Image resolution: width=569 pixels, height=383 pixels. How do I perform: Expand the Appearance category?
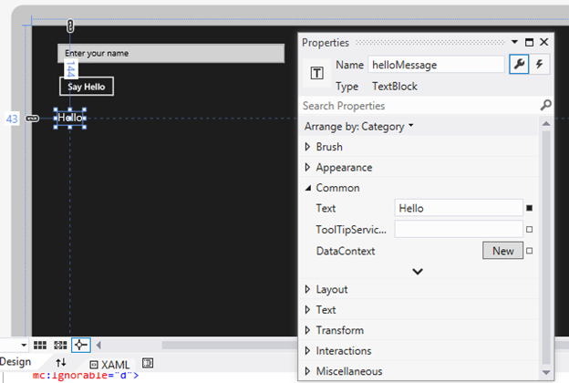pyautogui.click(x=307, y=168)
